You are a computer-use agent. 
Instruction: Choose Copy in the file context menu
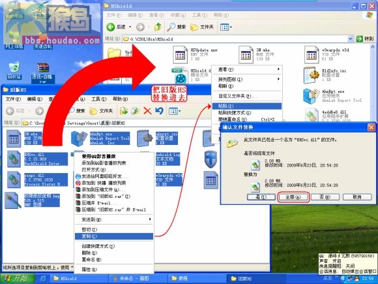click(114, 236)
